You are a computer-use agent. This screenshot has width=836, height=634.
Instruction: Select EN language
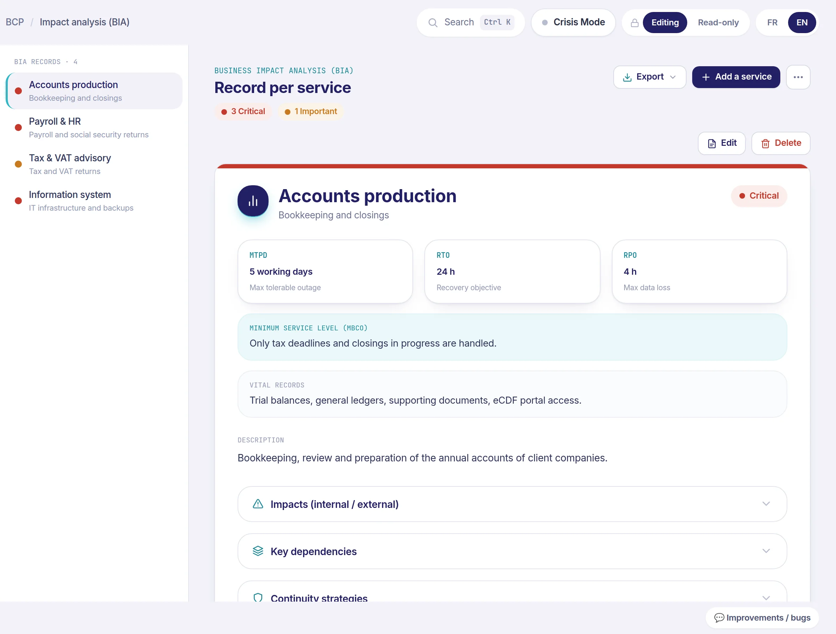801,23
